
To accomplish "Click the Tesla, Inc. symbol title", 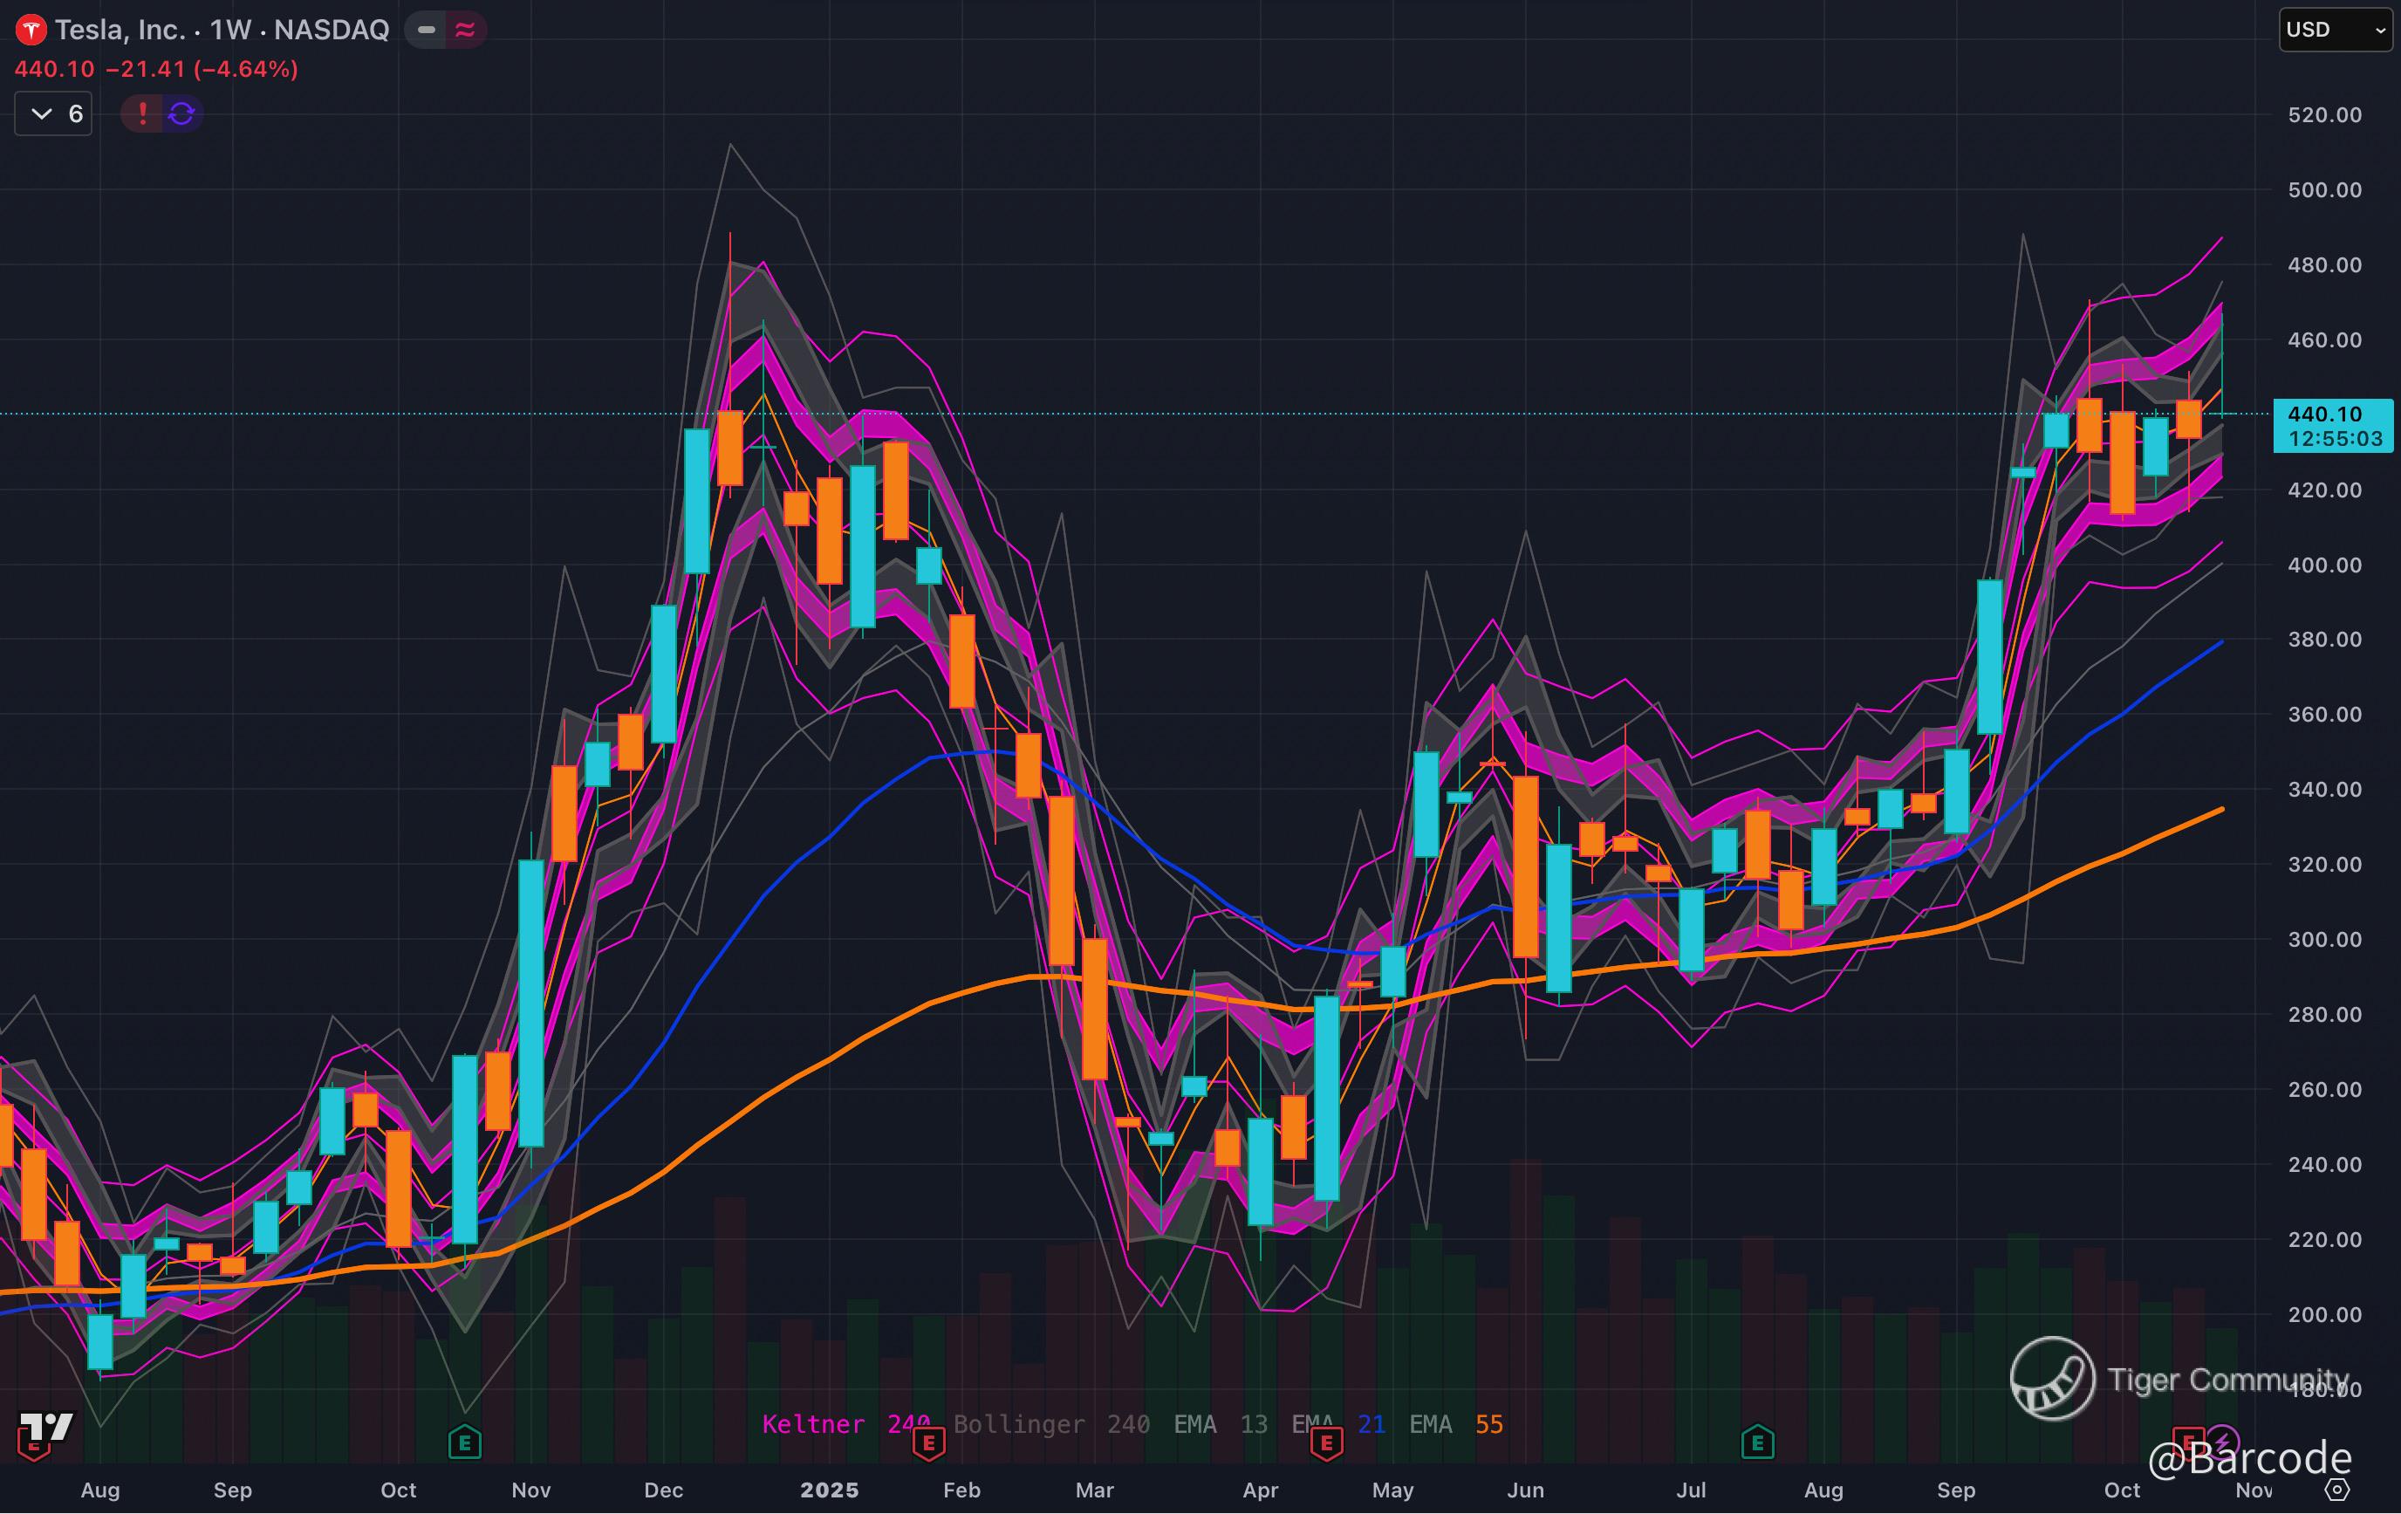I will pyautogui.click(x=120, y=30).
